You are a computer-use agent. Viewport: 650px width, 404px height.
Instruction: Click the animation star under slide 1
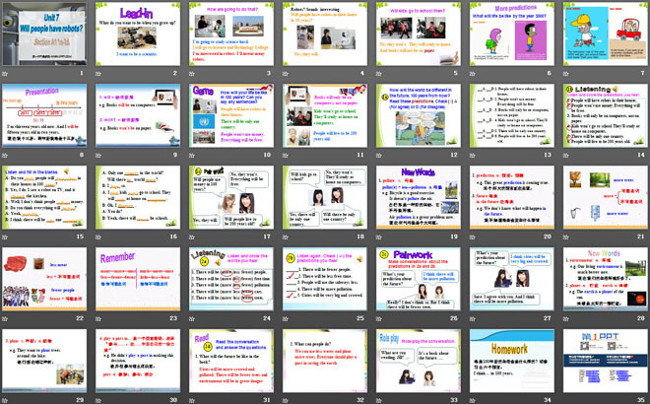point(5,74)
